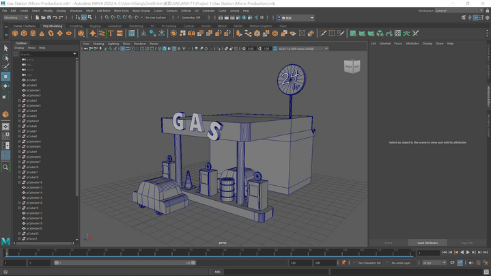
Task: Toggle the Tool Settings sidebar button
Action: pos(481,18)
